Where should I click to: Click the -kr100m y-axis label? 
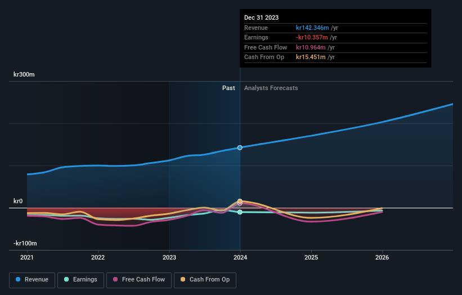[x=25, y=243]
